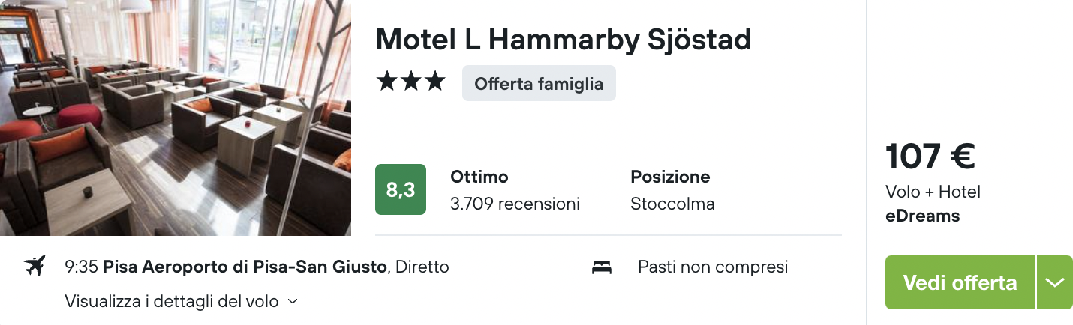Image resolution: width=1073 pixels, height=325 pixels.
Task: Open the Motel L Hammarby Sjöstad title
Action: tap(564, 40)
